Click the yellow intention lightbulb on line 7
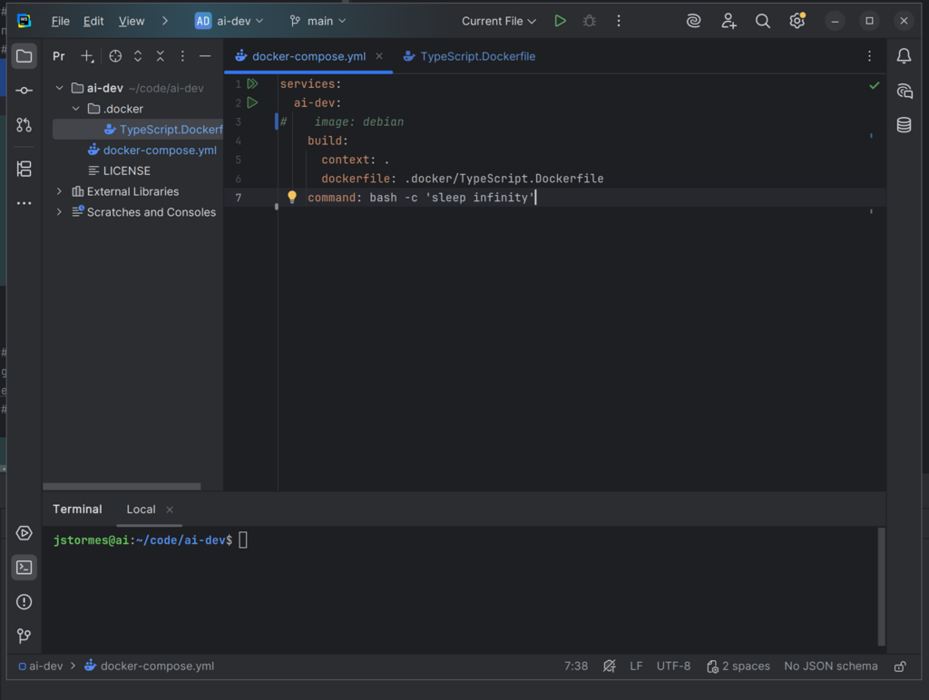 pyautogui.click(x=292, y=197)
